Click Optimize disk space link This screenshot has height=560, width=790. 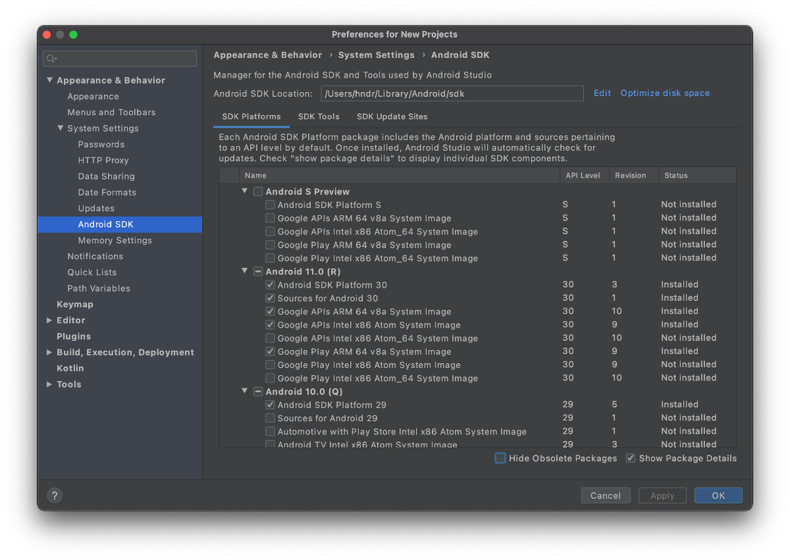665,93
